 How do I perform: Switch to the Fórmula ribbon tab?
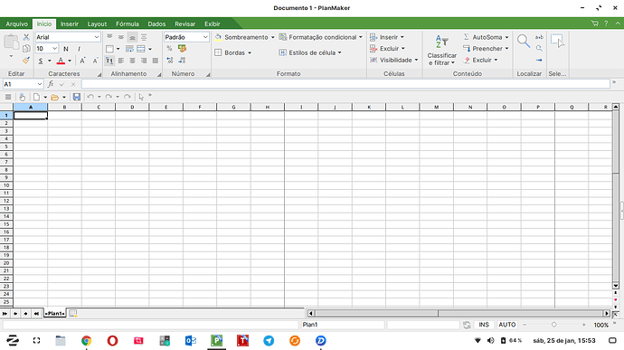[128, 24]
